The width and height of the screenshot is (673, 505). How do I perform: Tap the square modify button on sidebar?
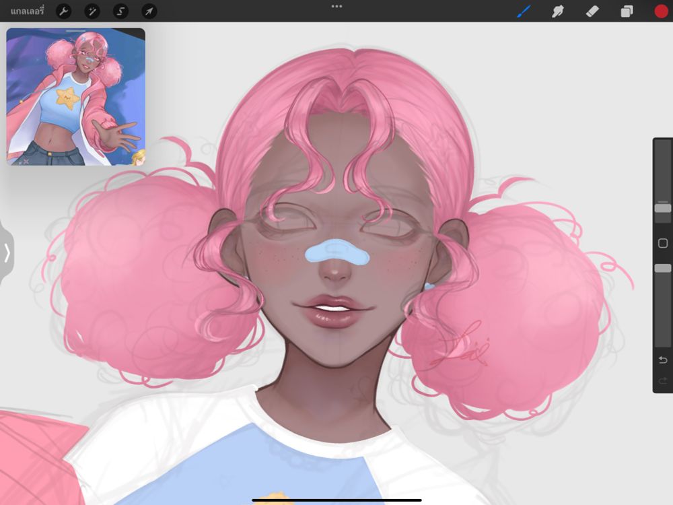click(663, 244)
